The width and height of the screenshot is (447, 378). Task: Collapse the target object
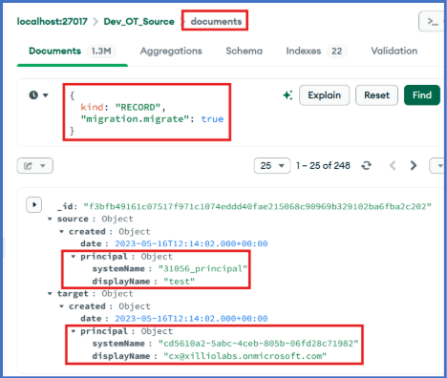[50, 294]
